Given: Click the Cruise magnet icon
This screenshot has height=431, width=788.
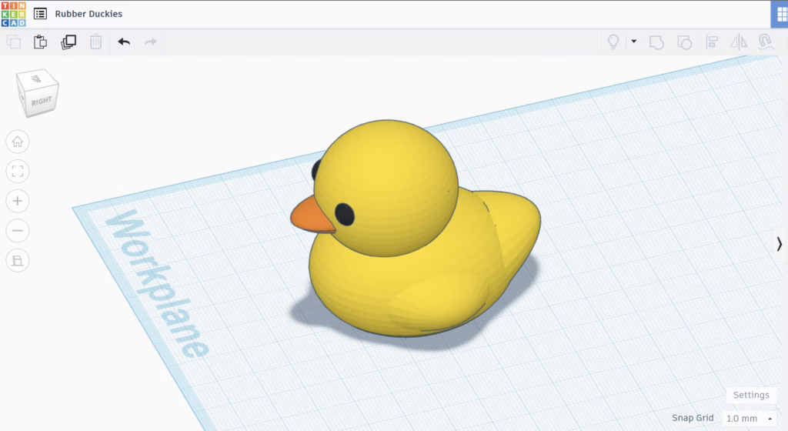Looking at the screenshot, I should click(x=766, y=42).
